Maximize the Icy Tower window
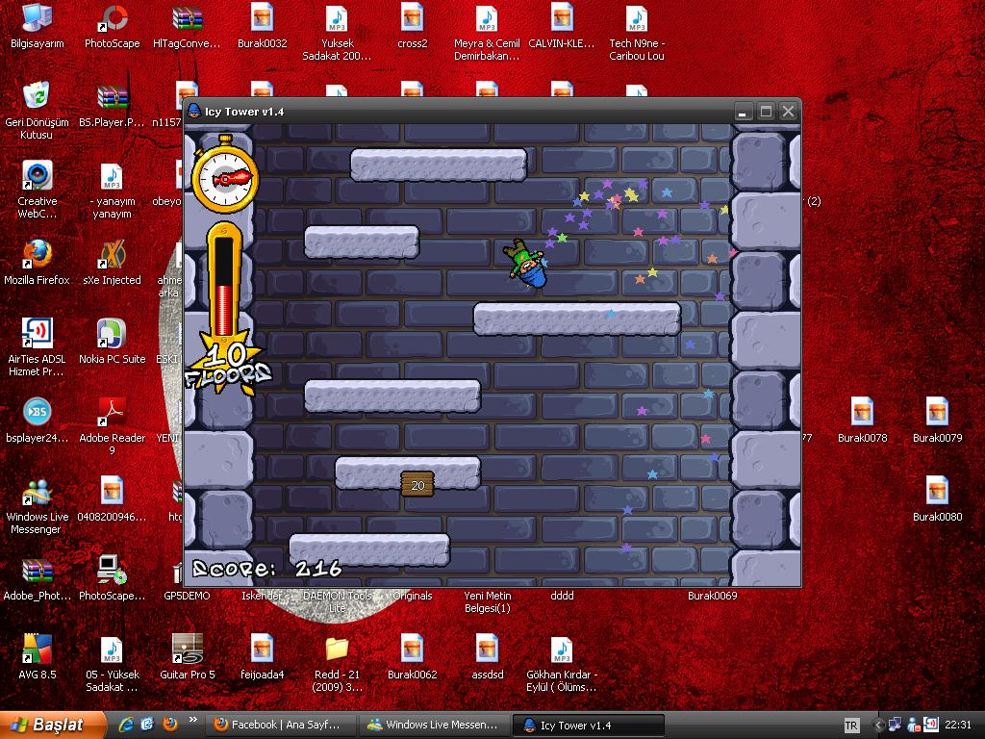Image resolution: width=985 pixels, height=739 pixels. 766,112
